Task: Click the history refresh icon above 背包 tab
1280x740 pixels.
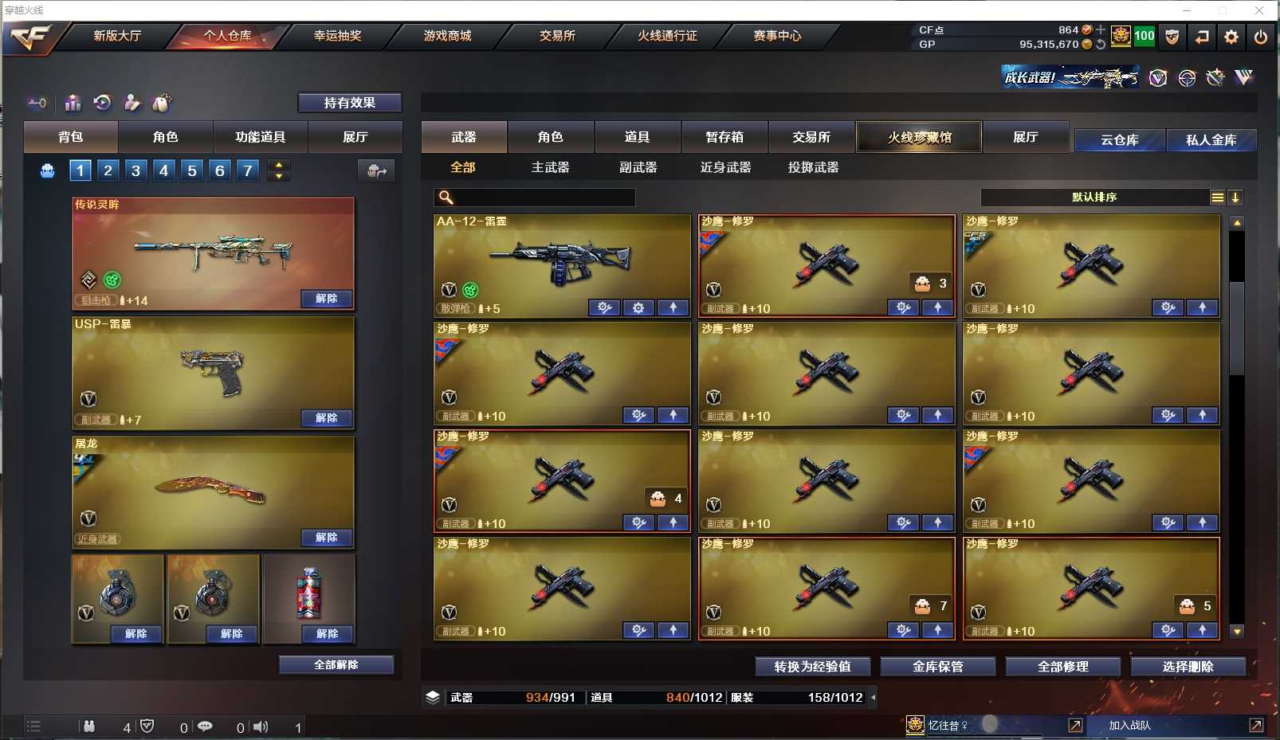Action: [102, 102]
